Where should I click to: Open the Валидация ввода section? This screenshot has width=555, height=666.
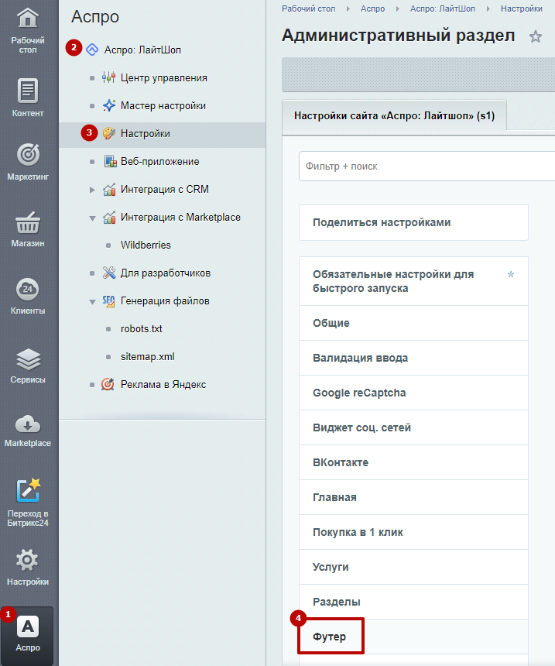pos(413,358)
